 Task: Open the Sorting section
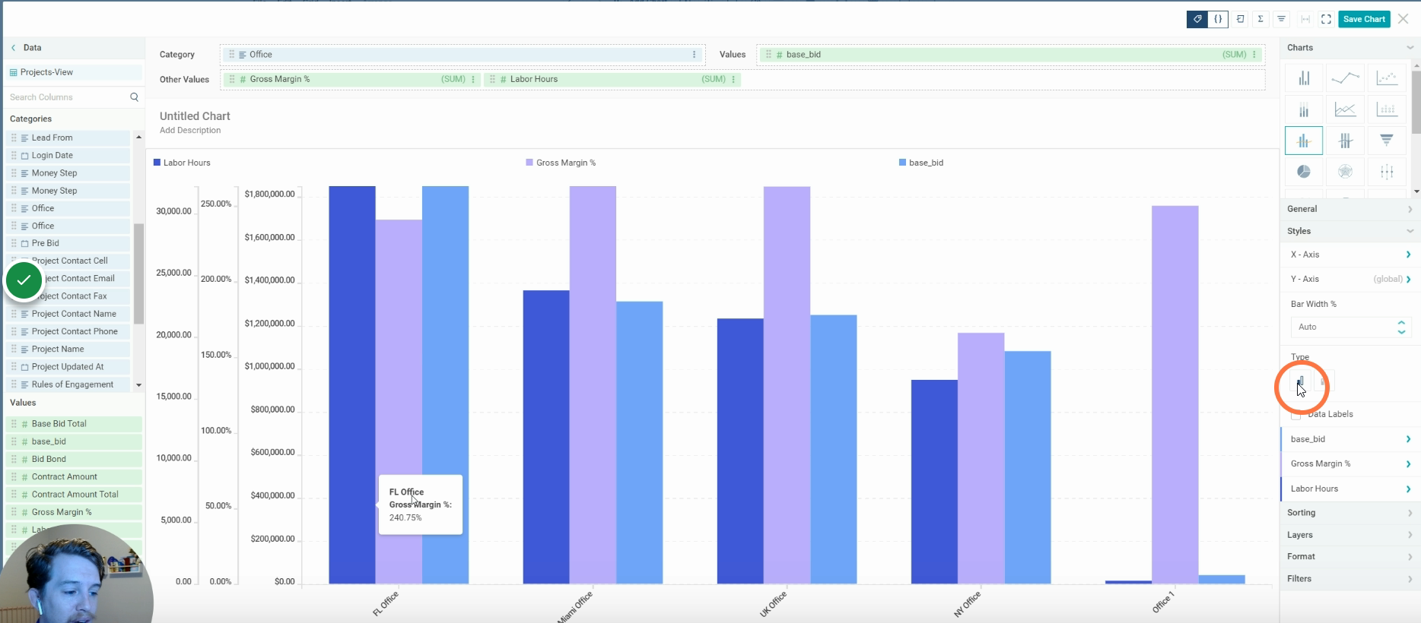click(x=1349, y=513)
